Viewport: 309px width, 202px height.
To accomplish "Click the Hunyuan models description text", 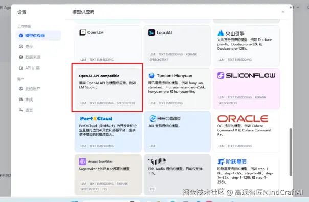I will 176,87.
